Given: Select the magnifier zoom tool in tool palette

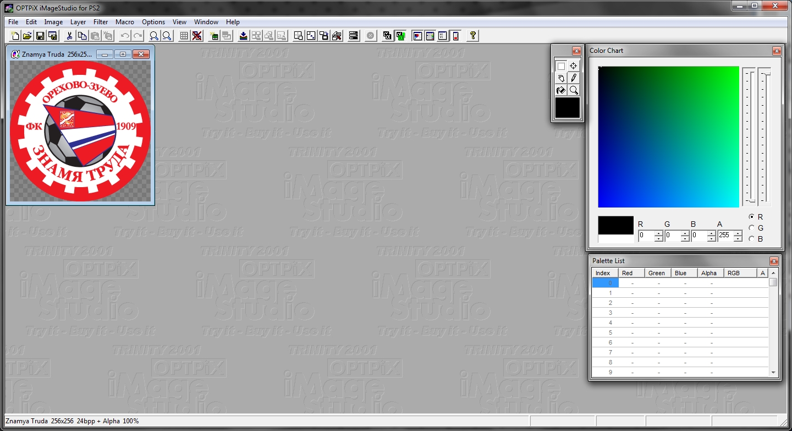Looking at the screenshot, I should 574,90.
